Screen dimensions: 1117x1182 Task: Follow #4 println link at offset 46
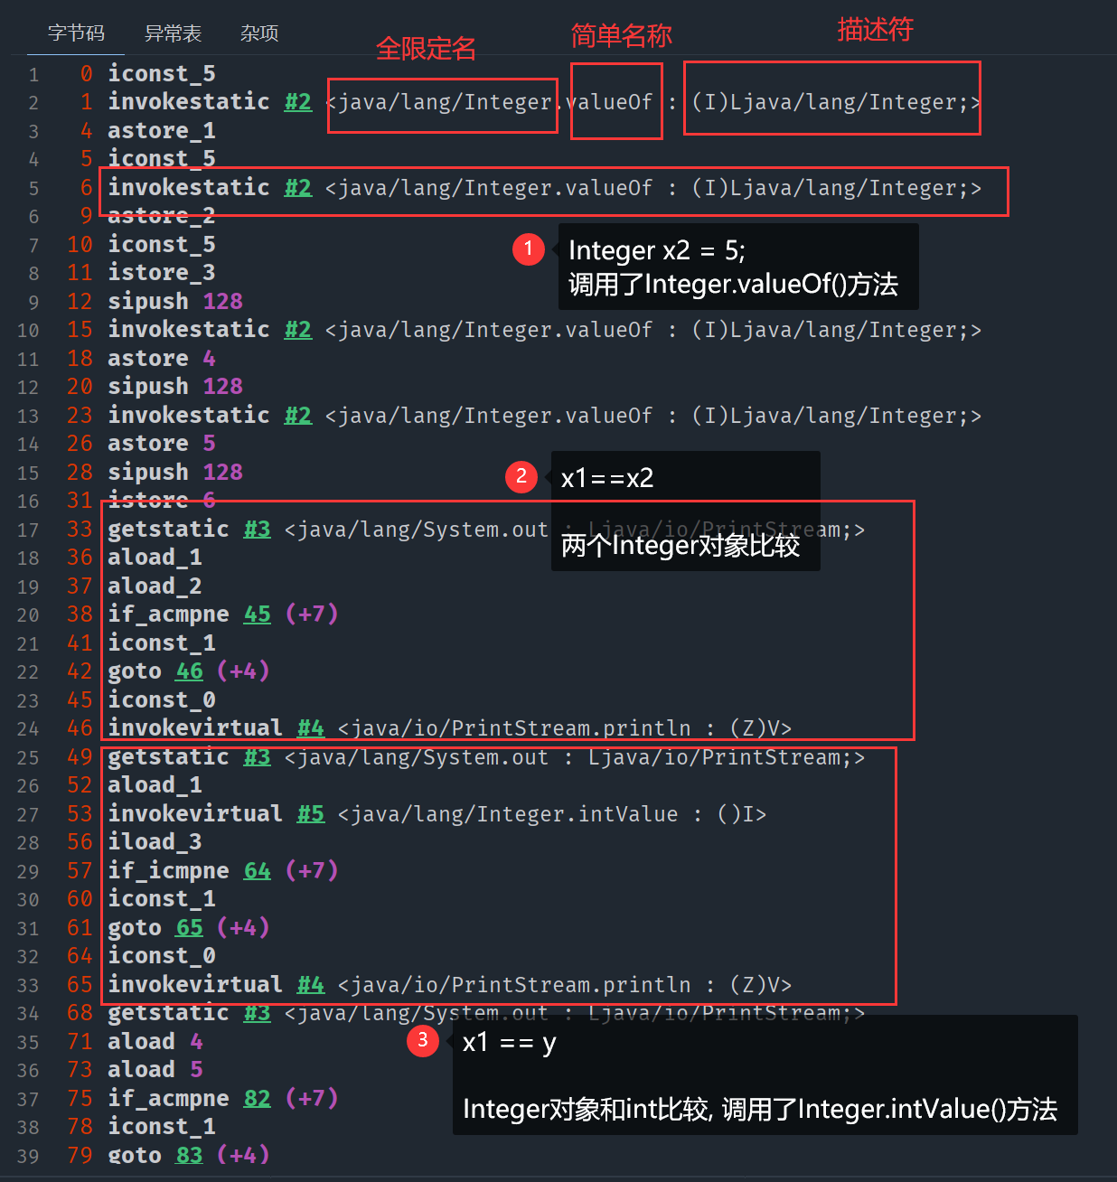pos(311,728)
